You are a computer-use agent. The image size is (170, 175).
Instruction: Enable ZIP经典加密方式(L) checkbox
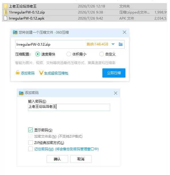30,143
